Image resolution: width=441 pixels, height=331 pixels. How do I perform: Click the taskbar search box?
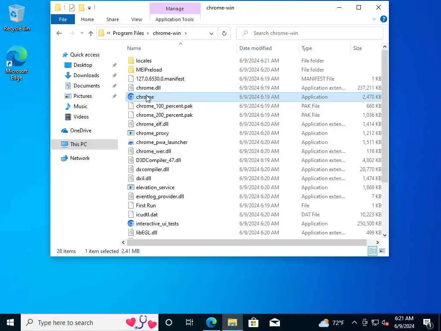pyautogui.click(x=90, y=322)
